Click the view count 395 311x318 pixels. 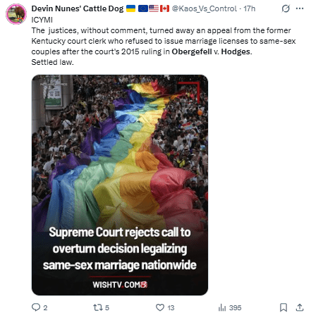(236, 307)
